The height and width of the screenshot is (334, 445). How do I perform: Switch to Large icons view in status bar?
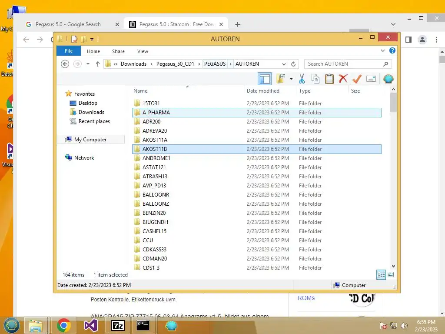click(x=391, y=274)
